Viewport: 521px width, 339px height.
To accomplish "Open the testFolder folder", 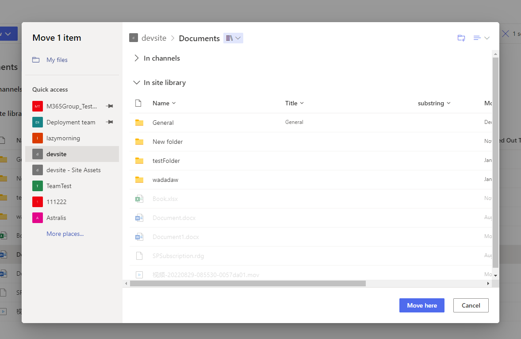I will click(167, 160).
